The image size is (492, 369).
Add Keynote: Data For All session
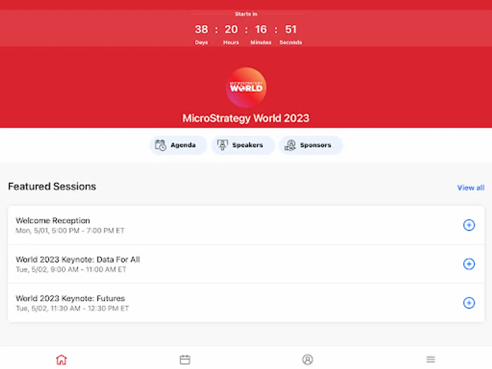[x=469, y=264]
